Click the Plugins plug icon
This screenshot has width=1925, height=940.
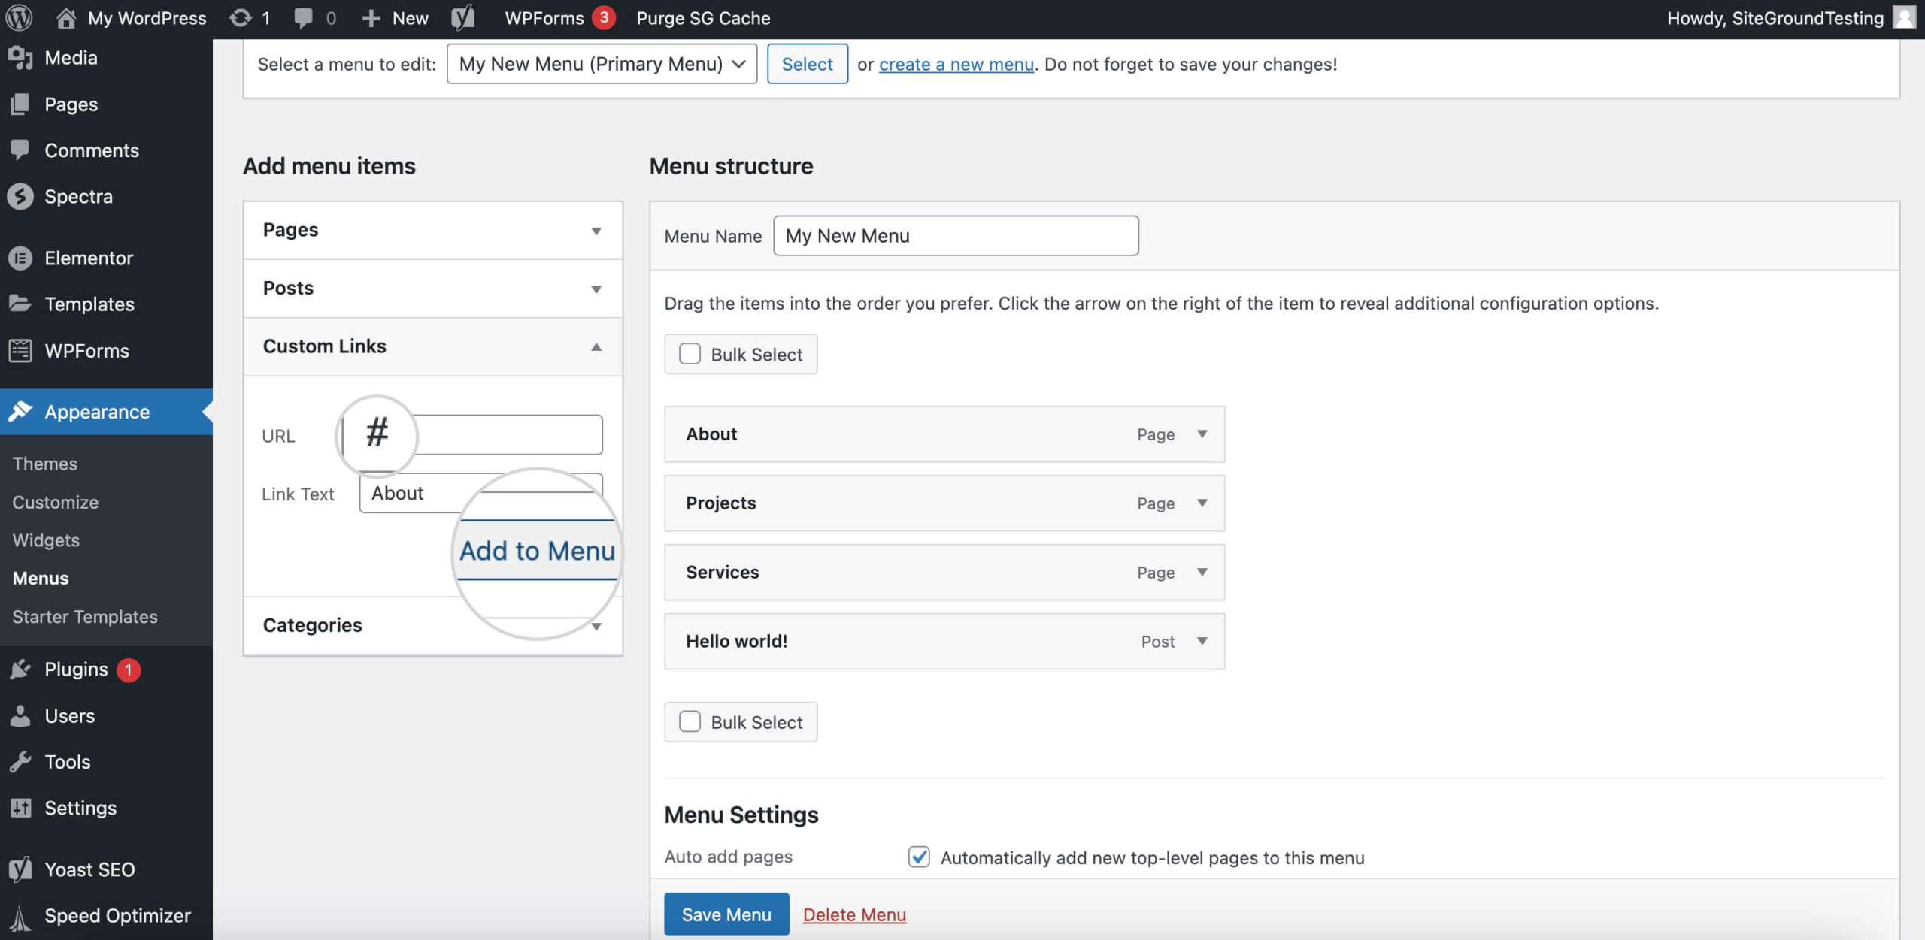coord(20,669)
